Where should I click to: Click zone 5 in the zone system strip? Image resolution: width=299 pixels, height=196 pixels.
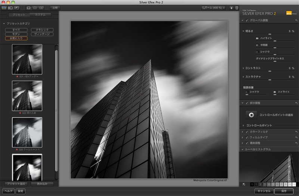pos(273,184)
